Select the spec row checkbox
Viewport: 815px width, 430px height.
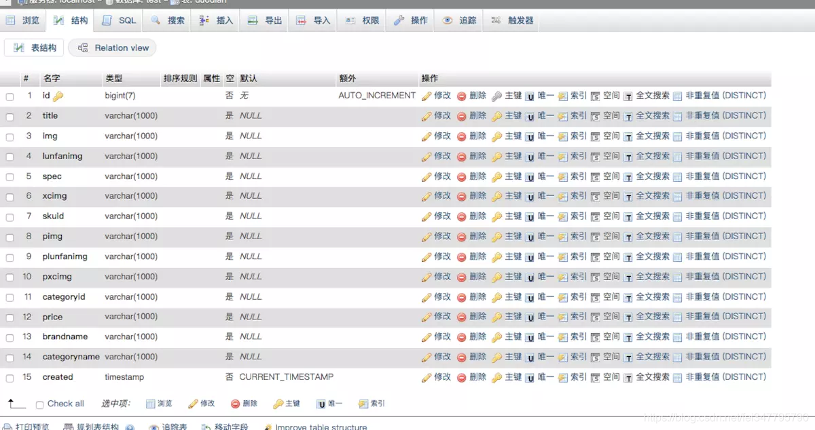(x=10, y=177)
